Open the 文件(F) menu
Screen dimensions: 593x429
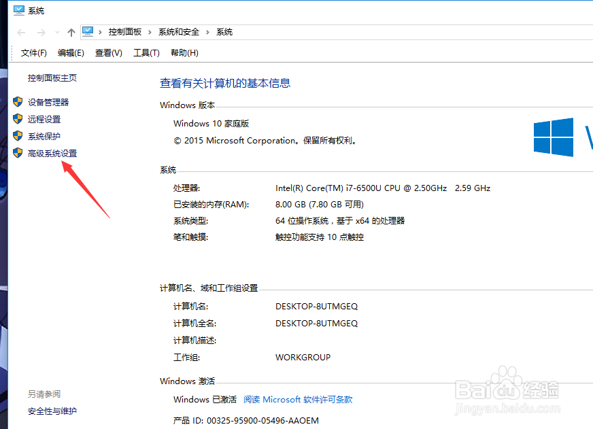33,53
